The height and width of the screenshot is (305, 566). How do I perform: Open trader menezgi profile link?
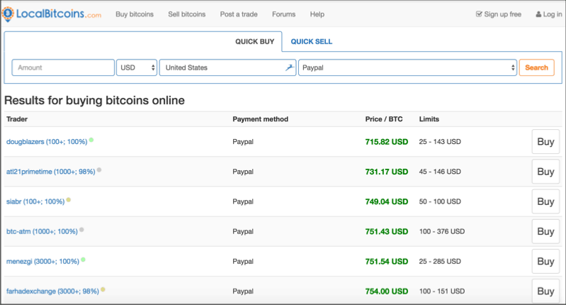[43, 261]
